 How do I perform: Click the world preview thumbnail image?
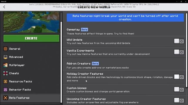(x=31, y=22)
